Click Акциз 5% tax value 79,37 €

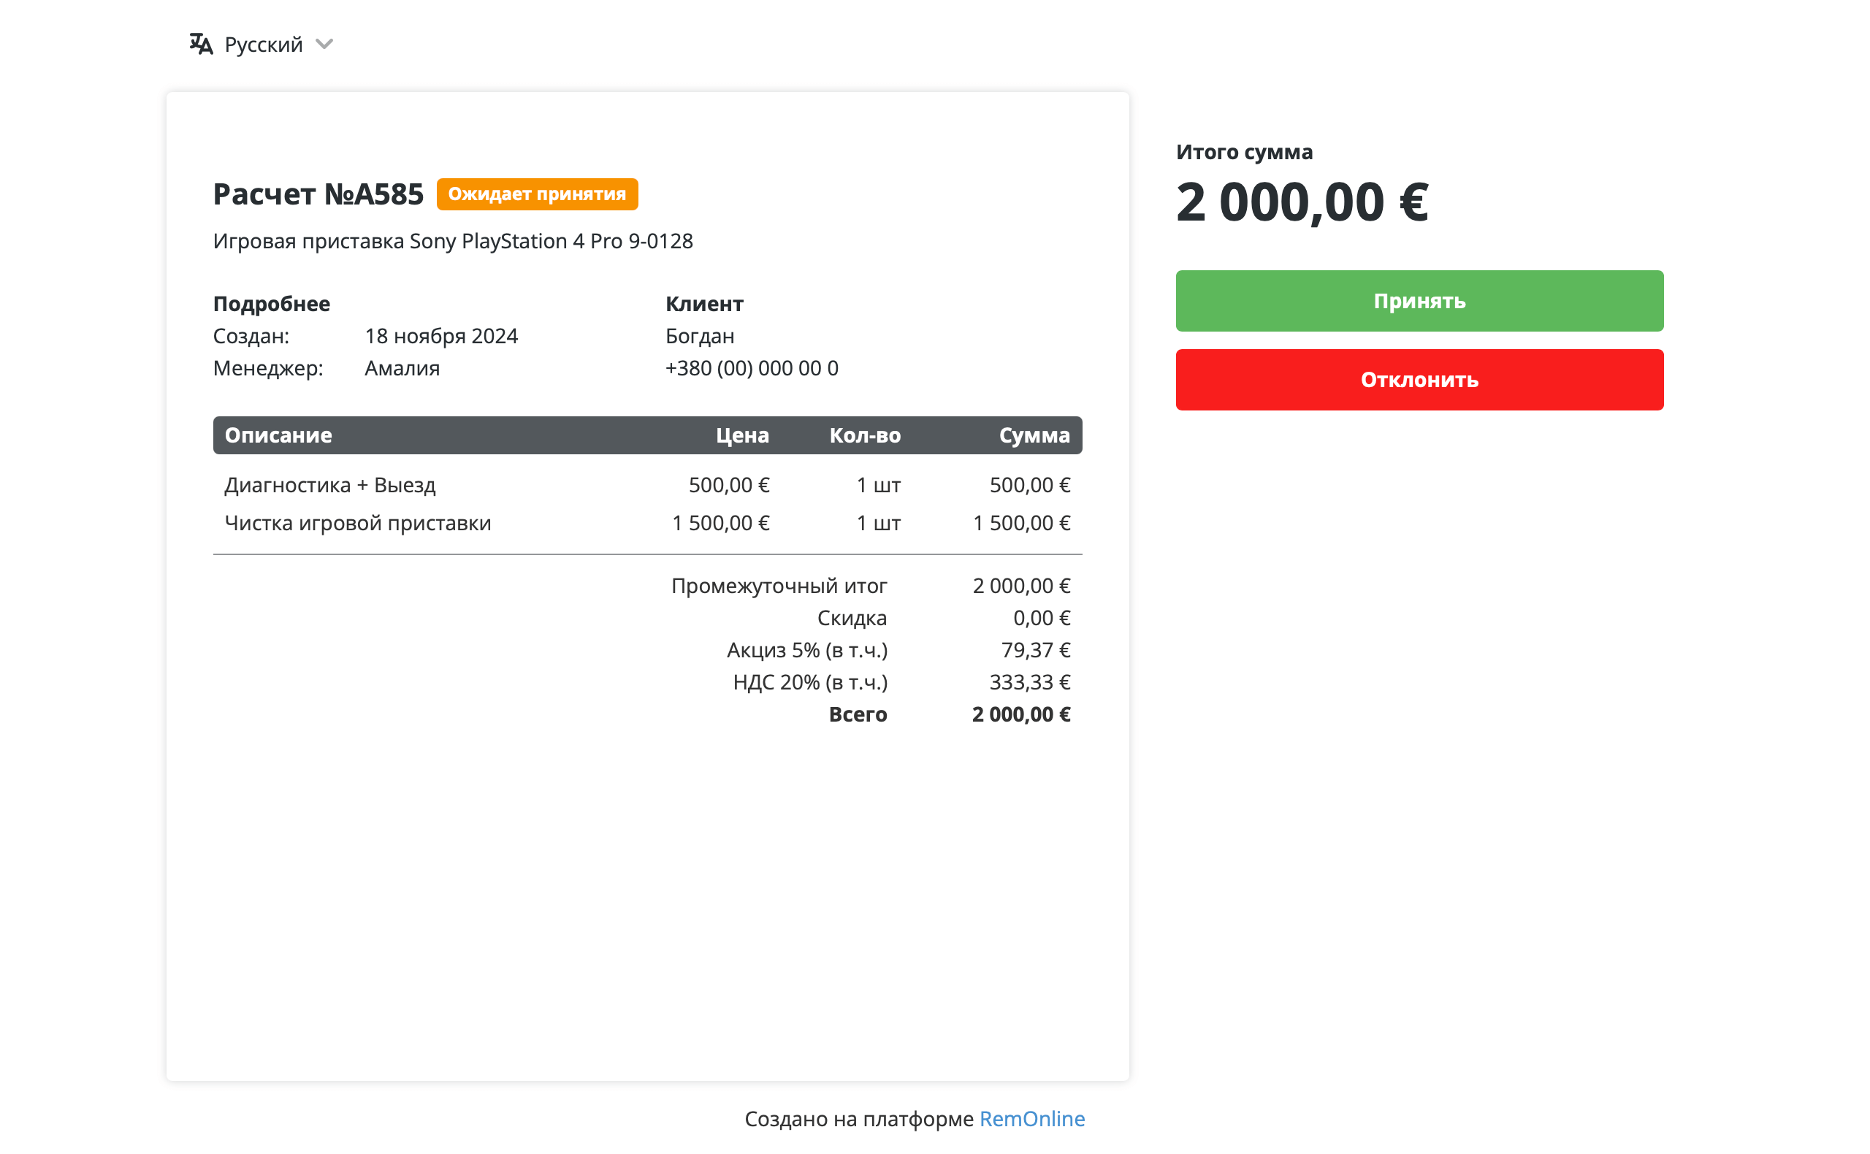point(1035,649)
